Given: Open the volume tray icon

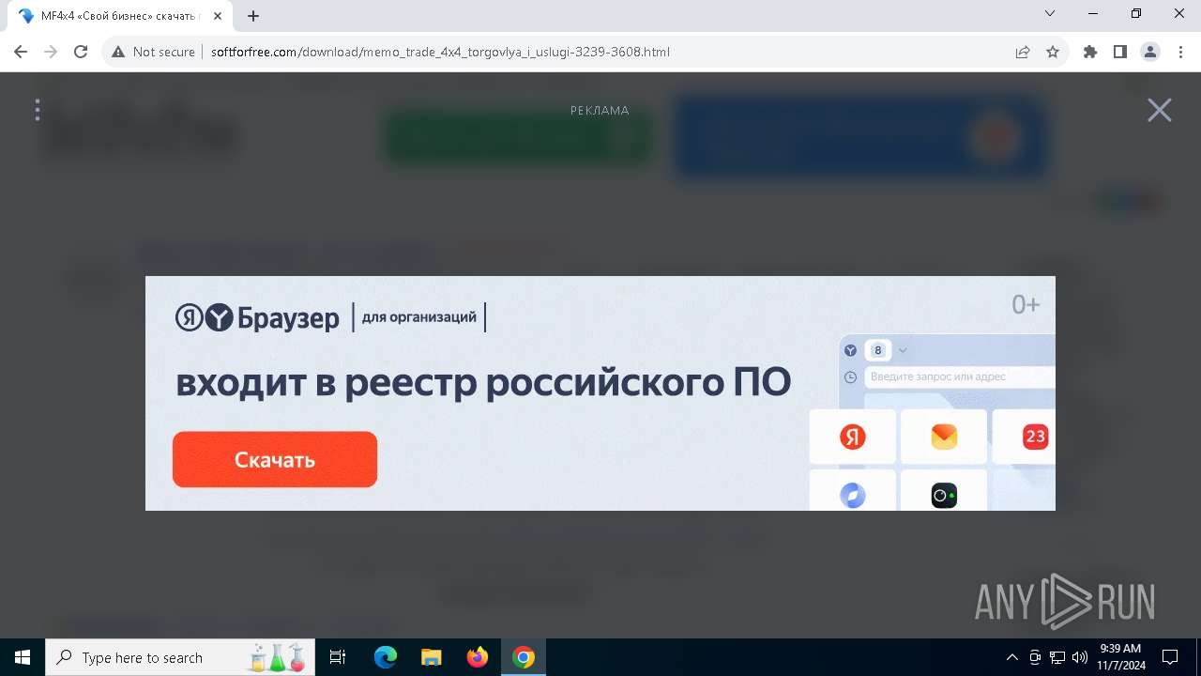Looking at the screenshot, I should click(x=1080, y=657).
